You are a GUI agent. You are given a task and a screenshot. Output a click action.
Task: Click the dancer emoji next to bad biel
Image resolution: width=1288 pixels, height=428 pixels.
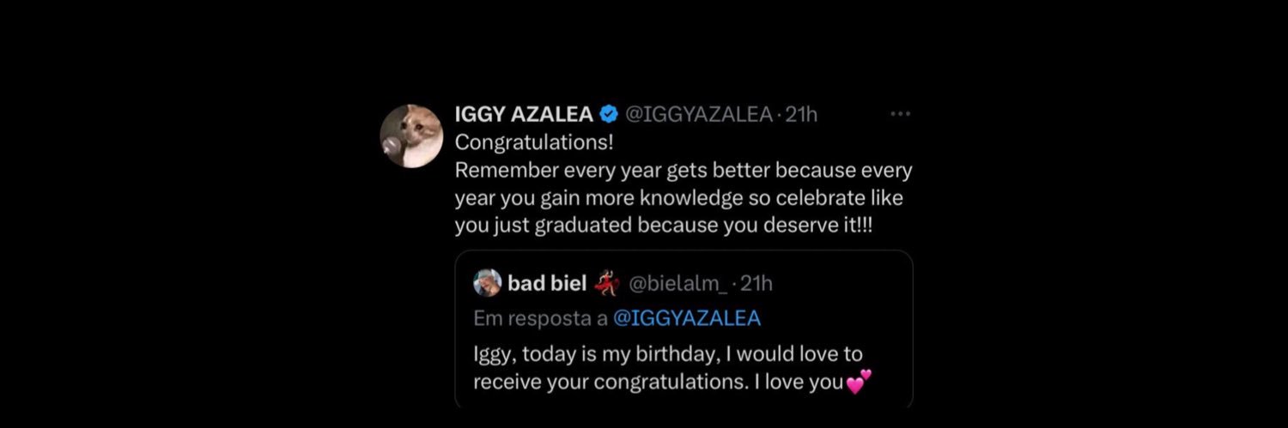[607, 282]
